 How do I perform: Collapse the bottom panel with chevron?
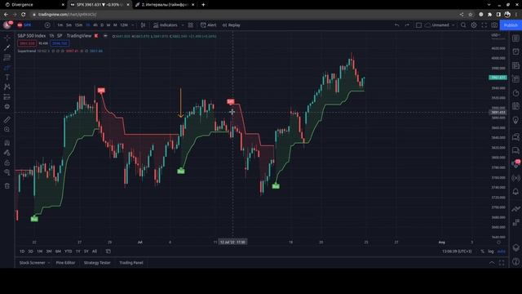tap(492, 263)
